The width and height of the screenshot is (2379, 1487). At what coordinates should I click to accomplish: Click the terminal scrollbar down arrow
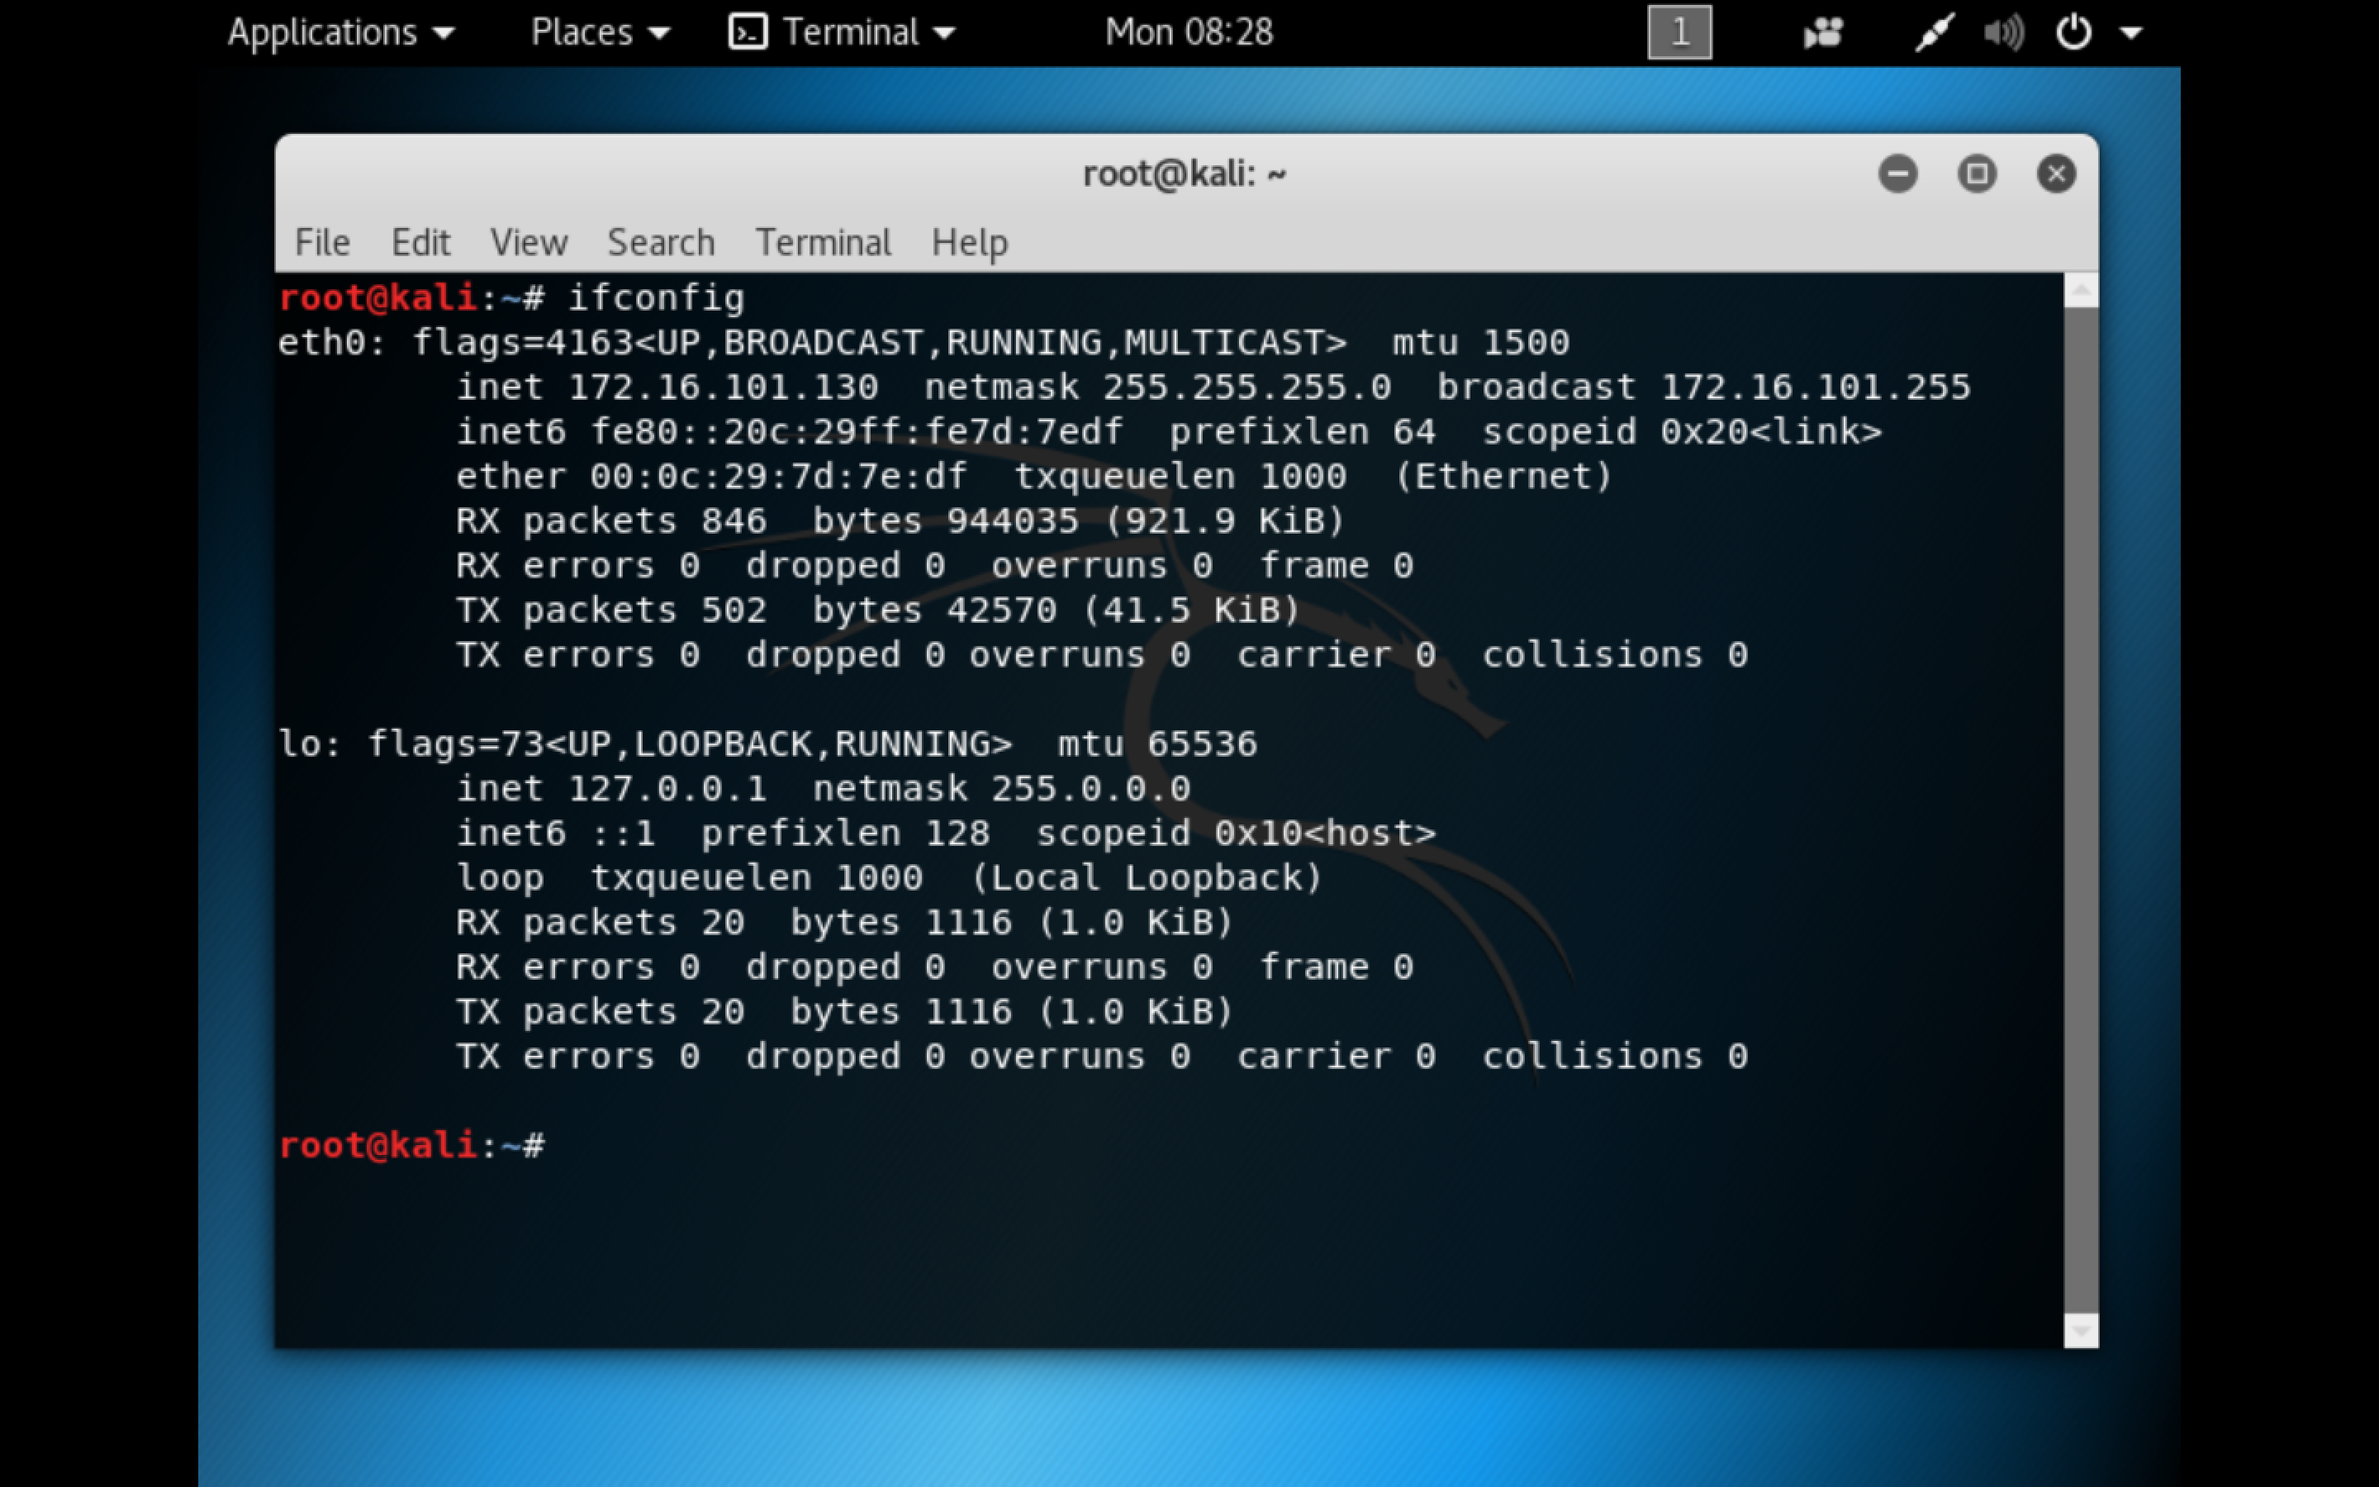click(2080, 1331)
